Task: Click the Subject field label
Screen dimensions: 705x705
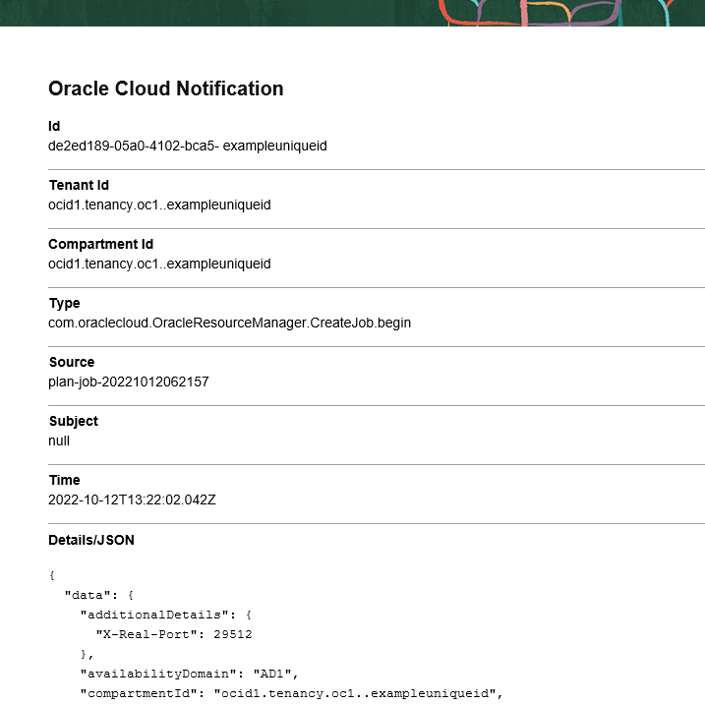Action: [74, 421]
